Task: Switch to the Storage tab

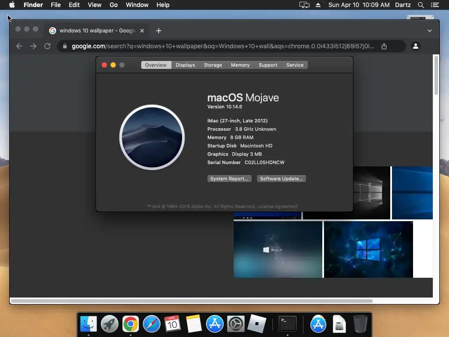Action: point(213,65)
